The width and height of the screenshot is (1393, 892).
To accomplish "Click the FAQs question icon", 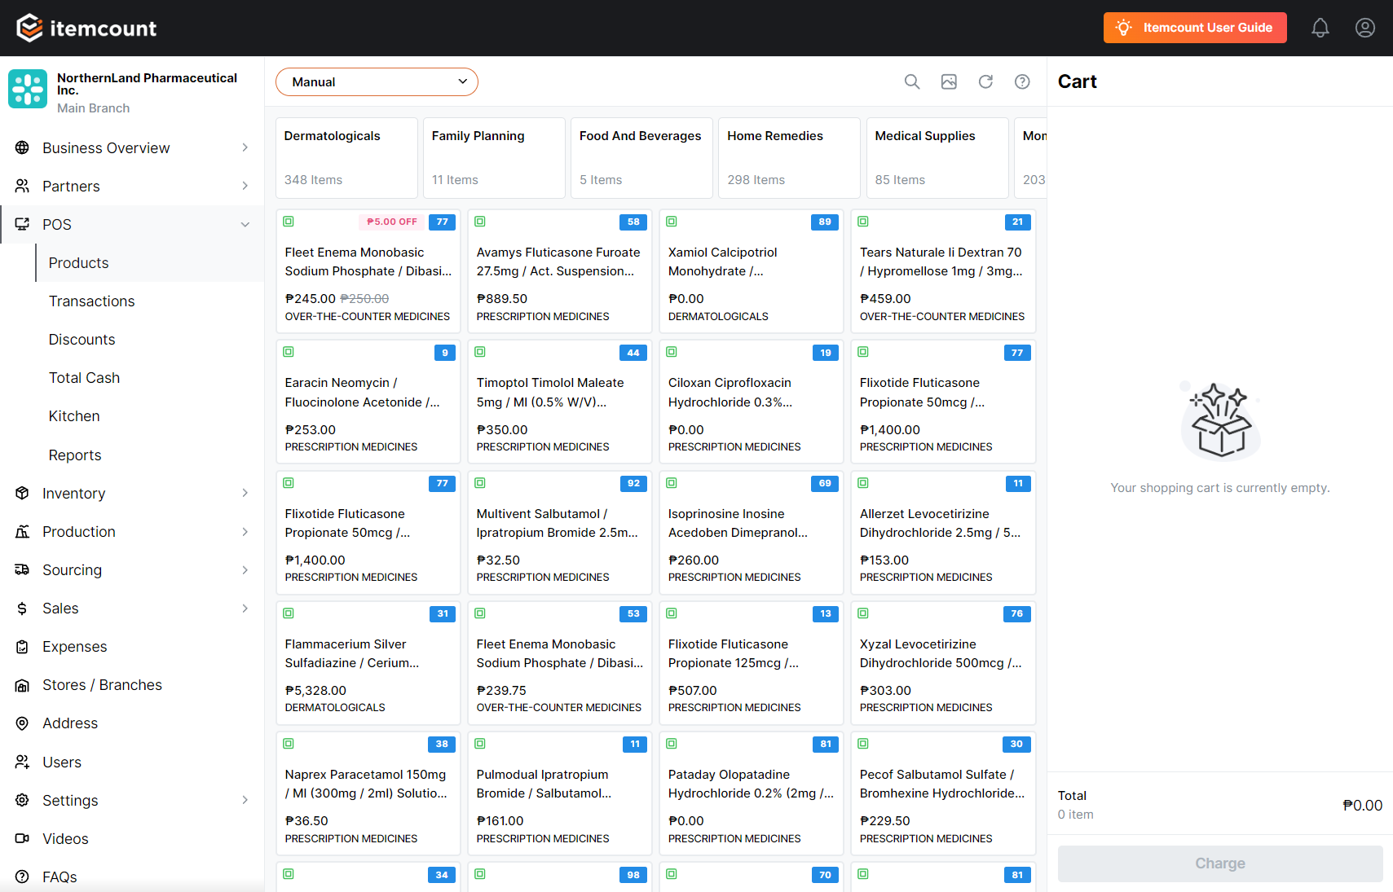I will coord(23,877).
